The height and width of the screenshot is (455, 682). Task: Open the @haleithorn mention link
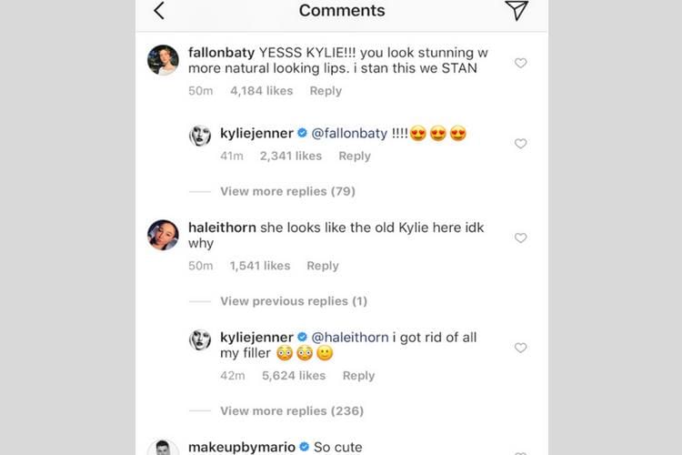[350, 338]
